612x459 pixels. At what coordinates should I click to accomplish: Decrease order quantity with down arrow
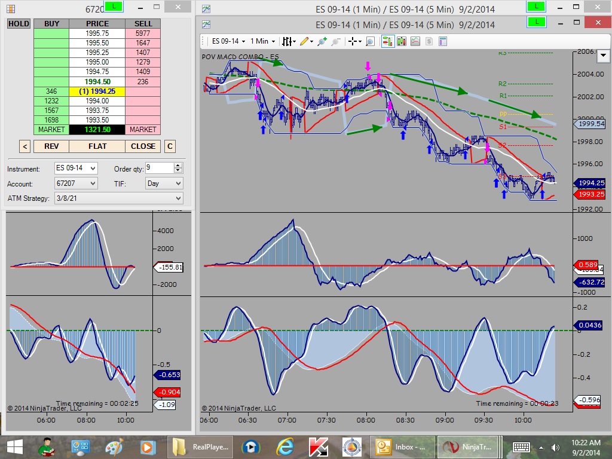click(x=178, y=171)
